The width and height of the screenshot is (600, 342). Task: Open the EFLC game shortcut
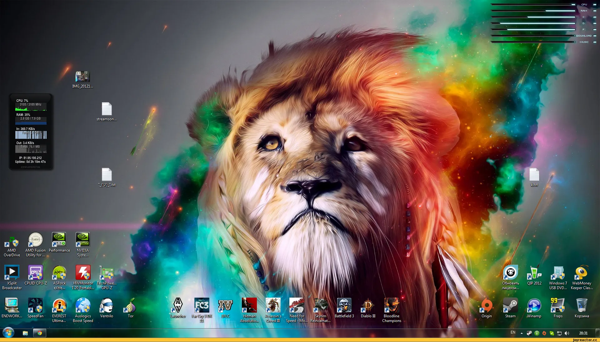[x=225, y=308]
